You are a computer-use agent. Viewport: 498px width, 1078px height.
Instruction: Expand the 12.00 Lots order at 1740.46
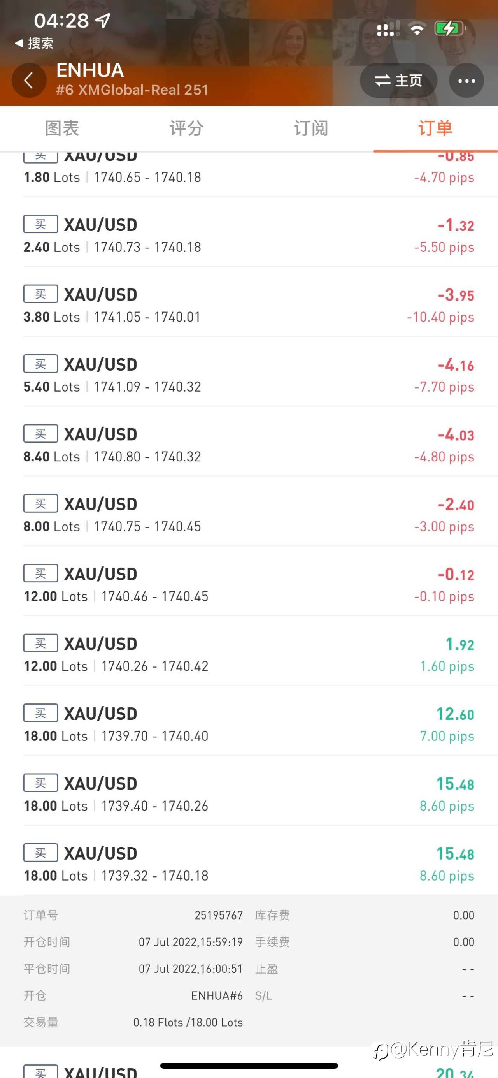click(249, 584)
